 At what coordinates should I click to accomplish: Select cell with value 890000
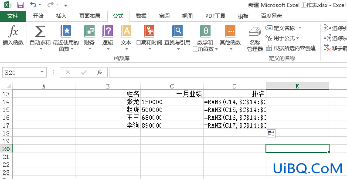coord(172,125)
